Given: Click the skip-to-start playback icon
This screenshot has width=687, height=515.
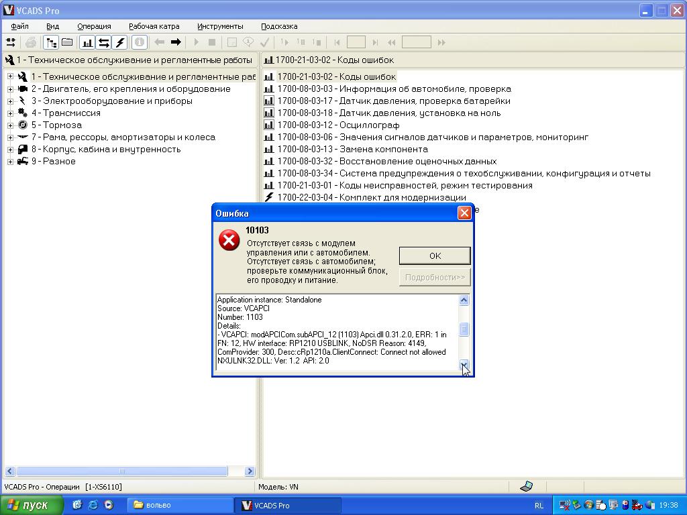Looking at the screenshot, I should point(337,42).
